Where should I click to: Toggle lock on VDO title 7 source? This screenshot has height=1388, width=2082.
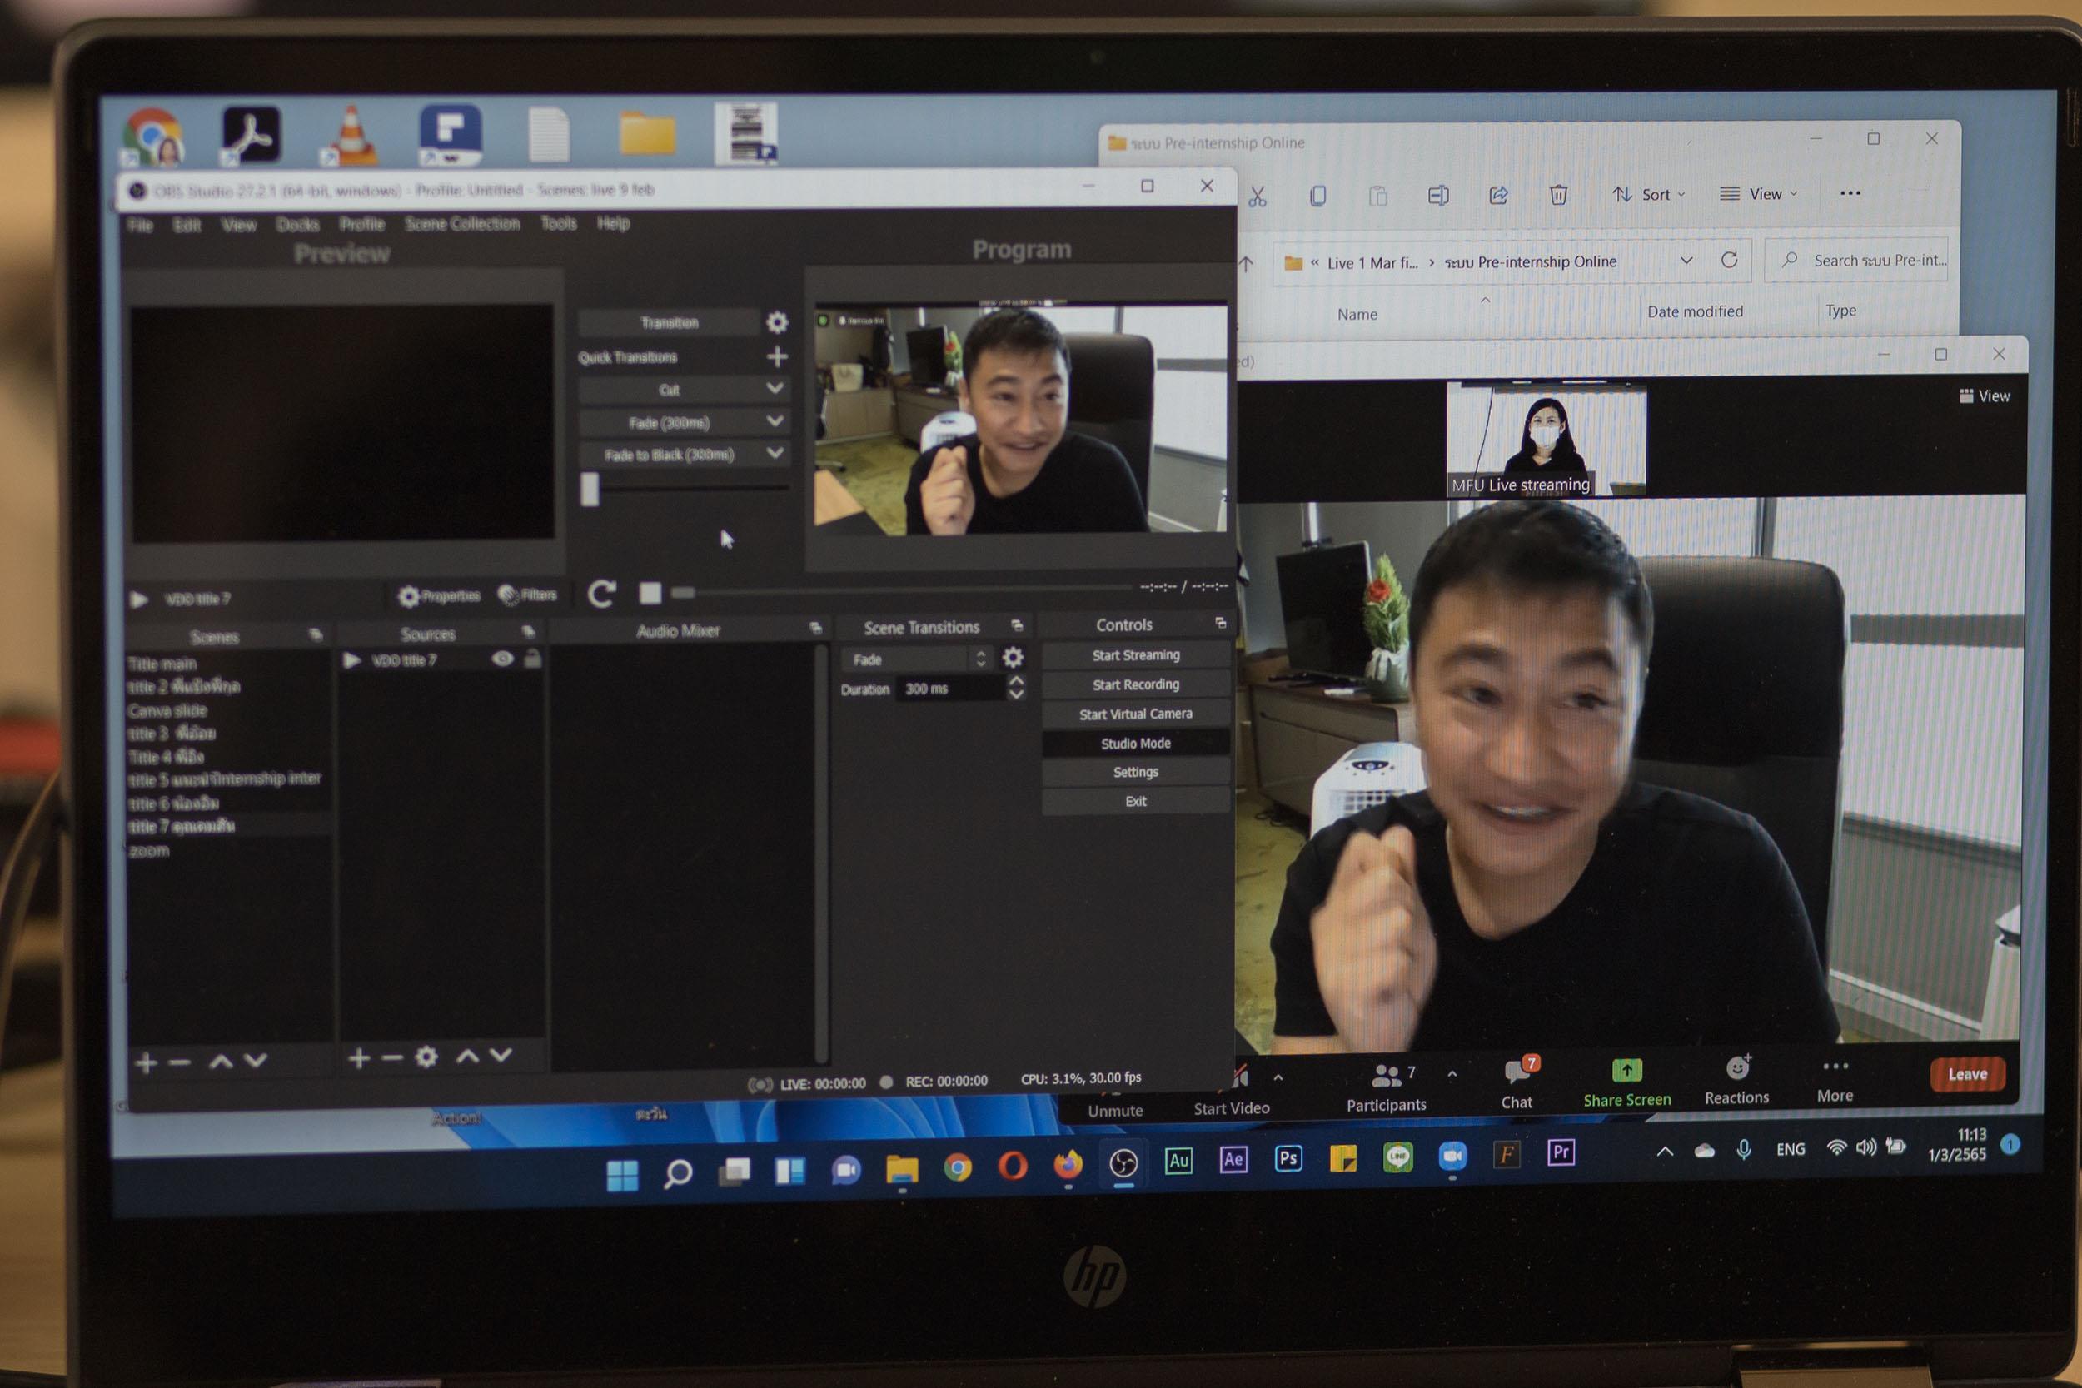533,659
